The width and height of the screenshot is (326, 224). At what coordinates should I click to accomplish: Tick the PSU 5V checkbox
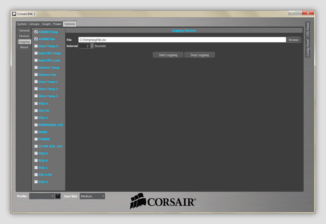click(36, 110)
